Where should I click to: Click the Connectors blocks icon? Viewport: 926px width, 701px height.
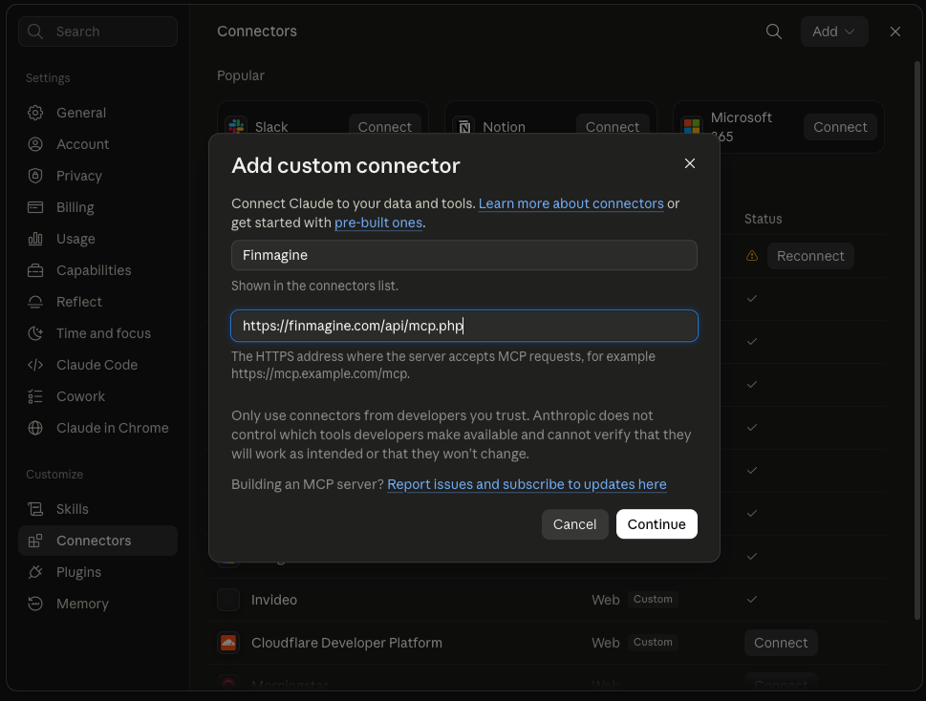click(35, 541)
